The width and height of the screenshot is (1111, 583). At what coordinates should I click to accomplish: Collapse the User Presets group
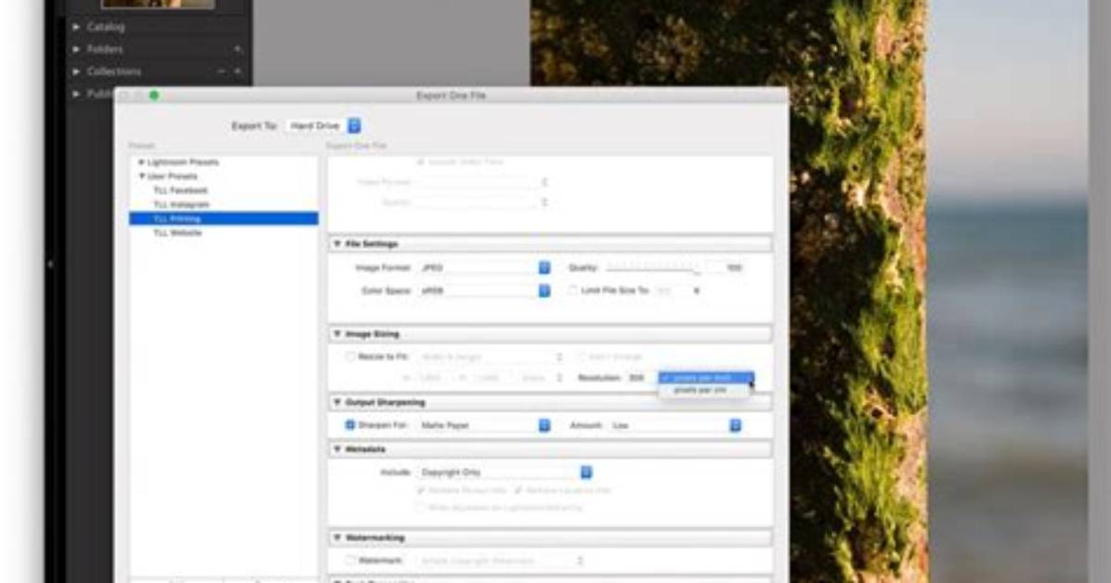[142, 176]
